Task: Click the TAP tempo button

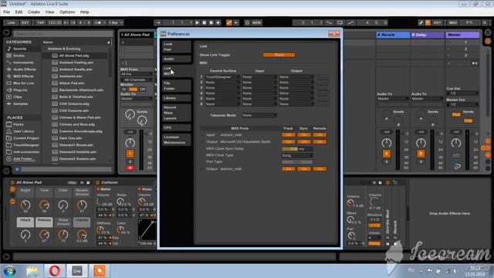Action: pyautogui.click(x=41, y=22)
